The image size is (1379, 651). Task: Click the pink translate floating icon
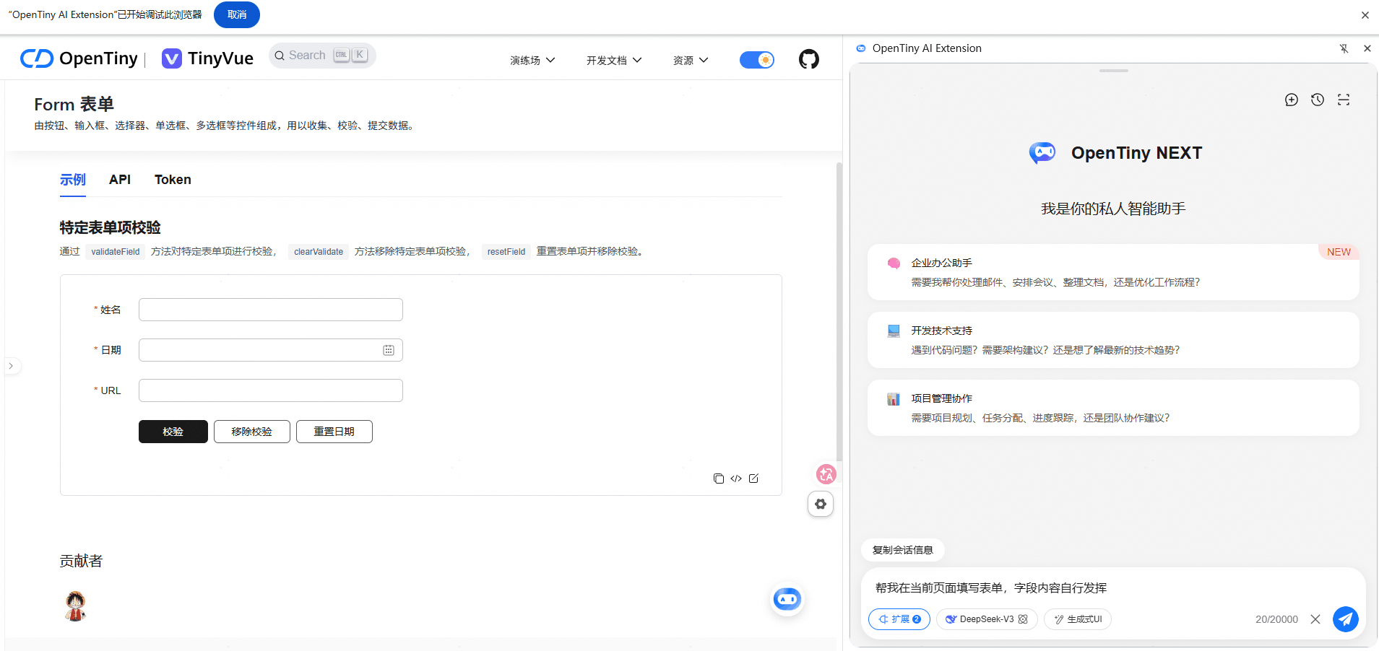pyautogui.click(x=826, y=474)
